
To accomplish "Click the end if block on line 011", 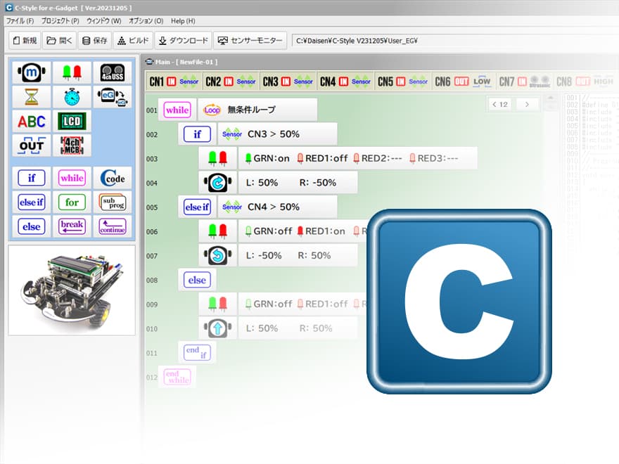I will pos(198,352).
